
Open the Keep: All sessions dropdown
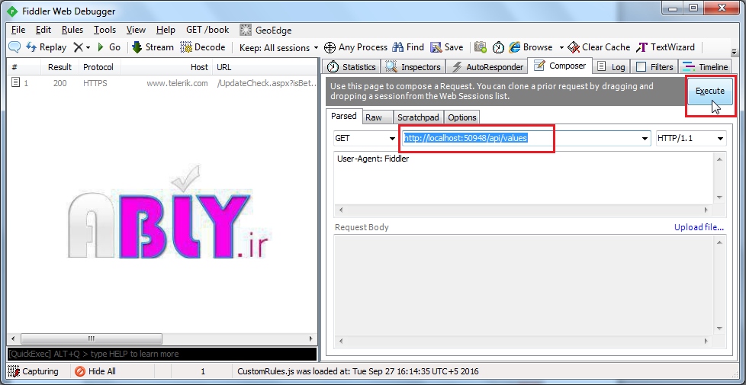(x=279, y=47)
